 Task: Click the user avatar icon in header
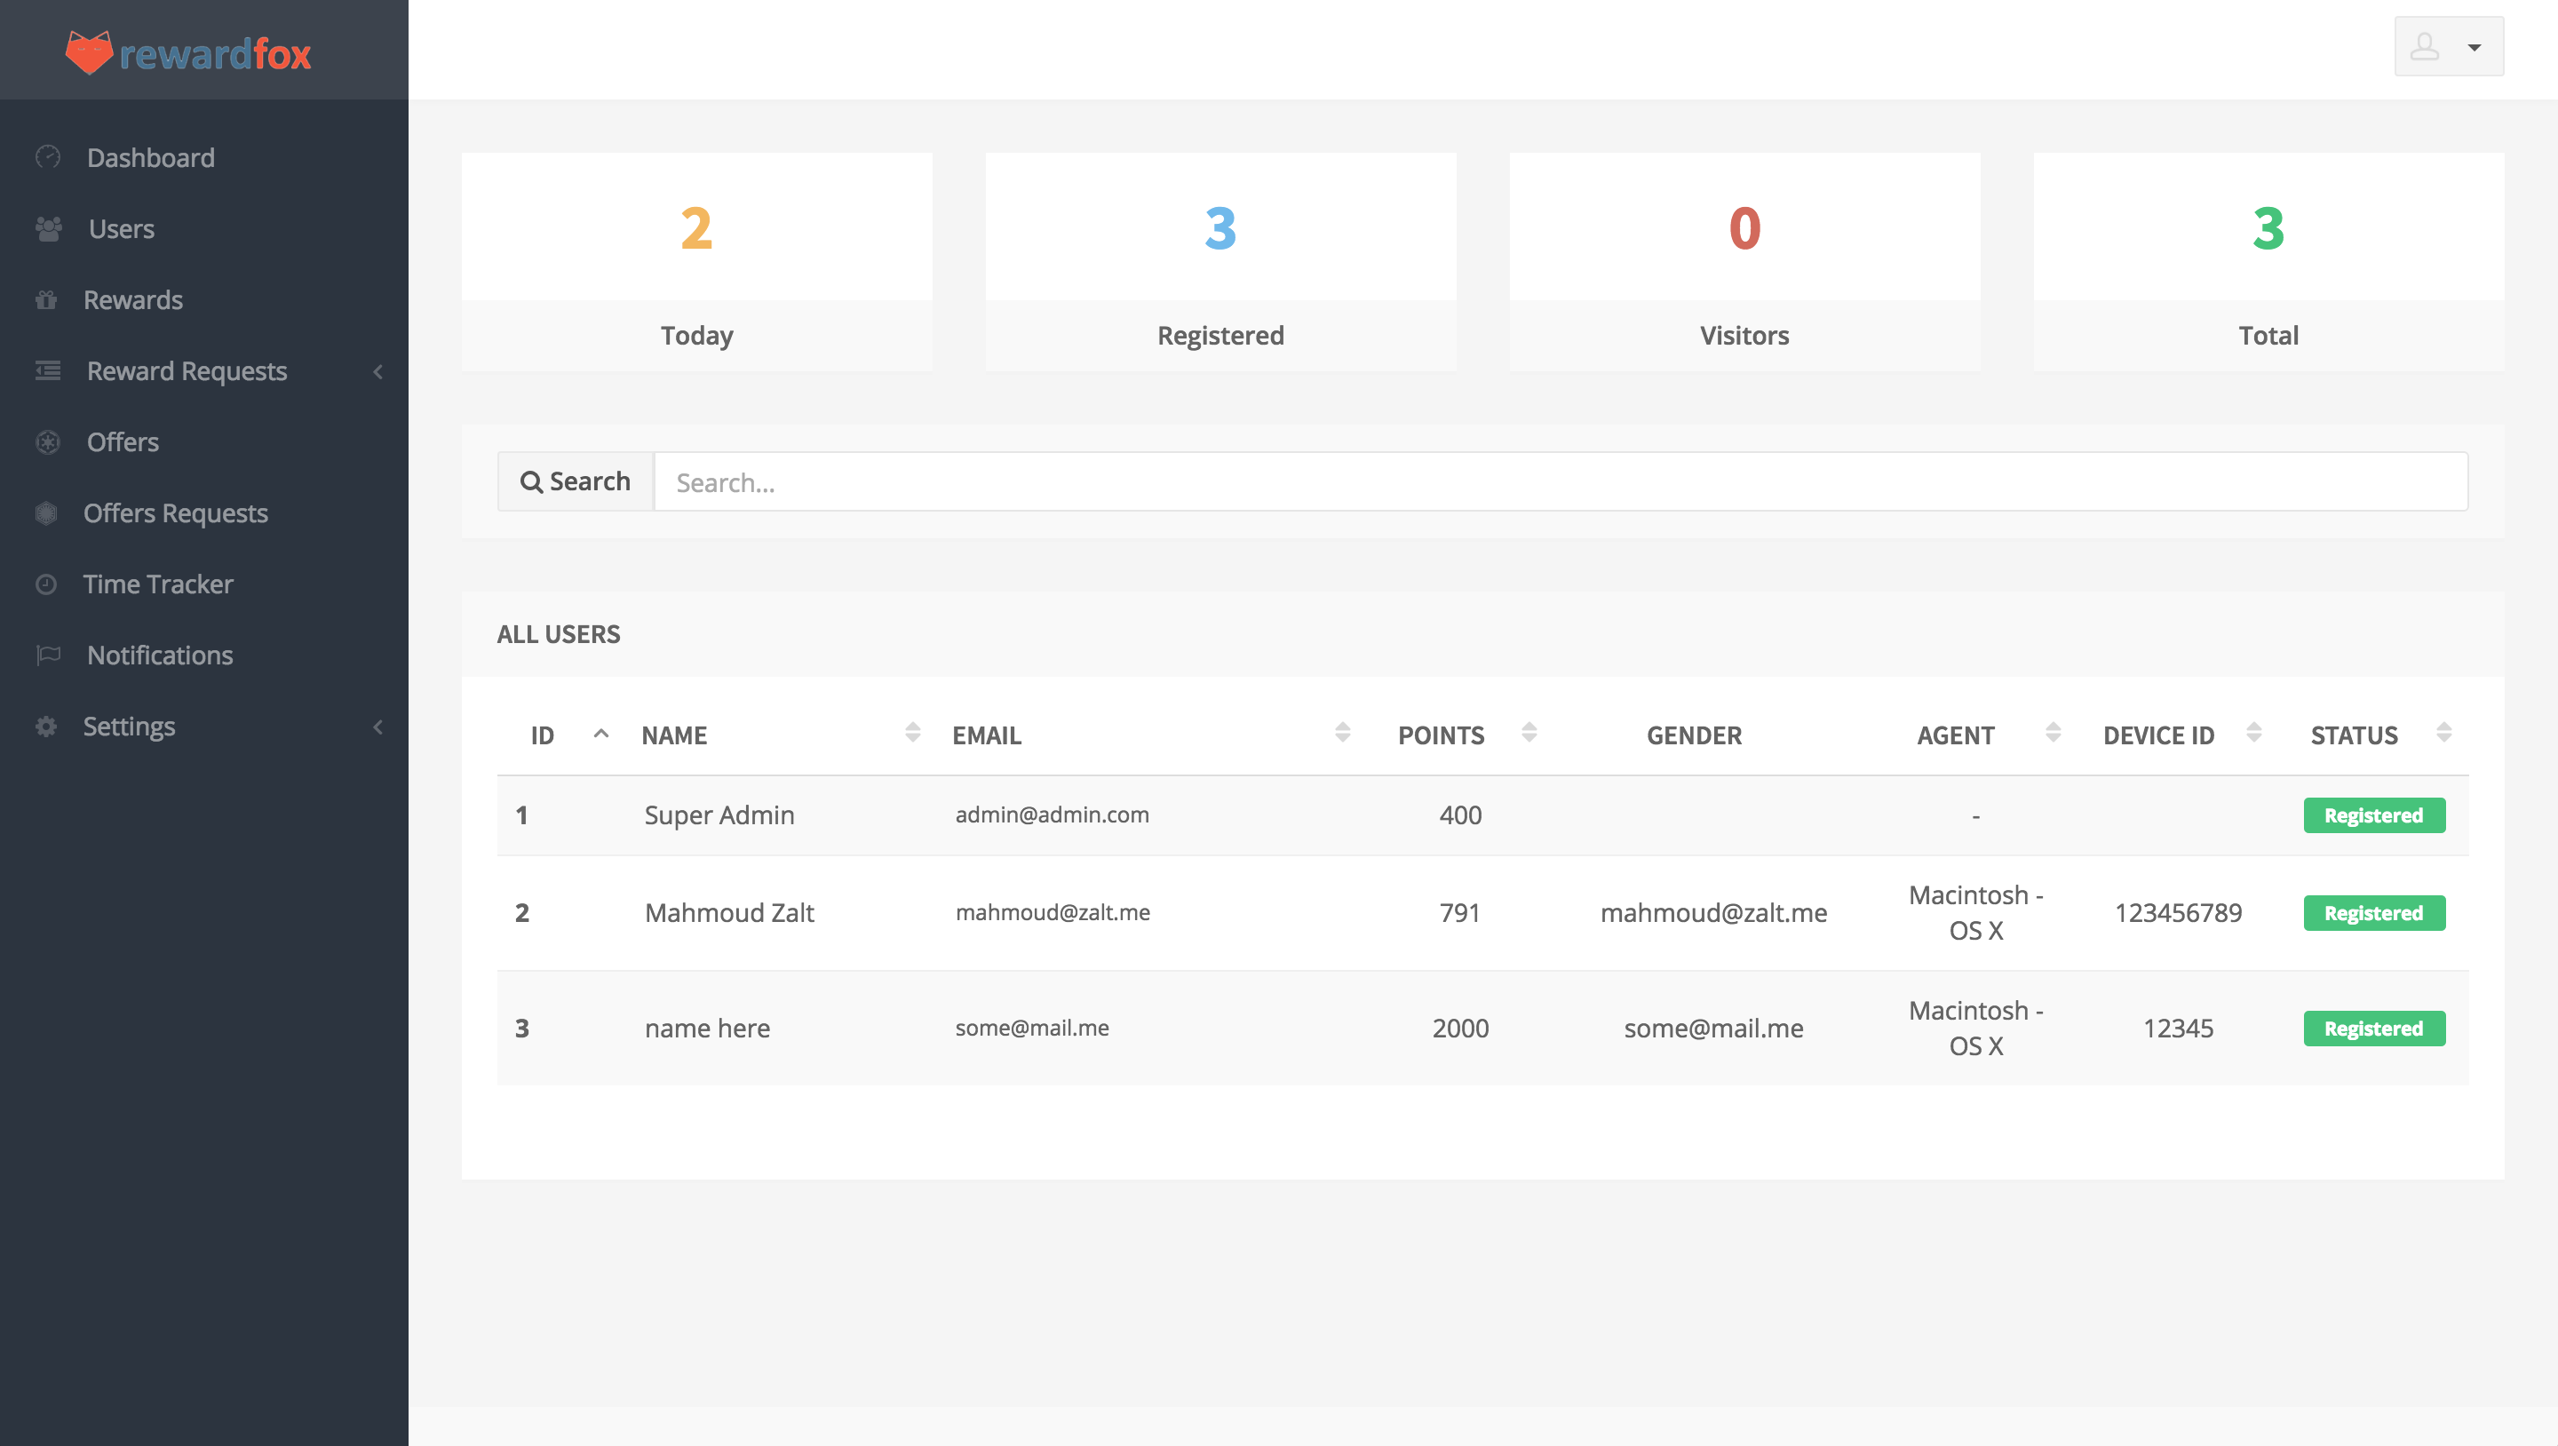tap(2424, 47)
